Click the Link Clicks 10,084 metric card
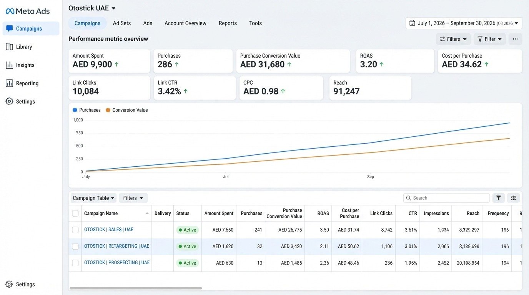Viewport: 529px width, 295px height. coord(109,88)
